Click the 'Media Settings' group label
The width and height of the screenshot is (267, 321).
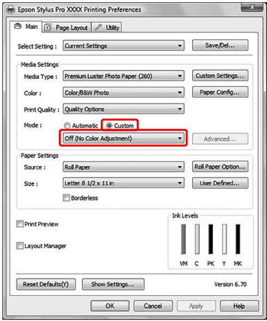pos(40,65)
